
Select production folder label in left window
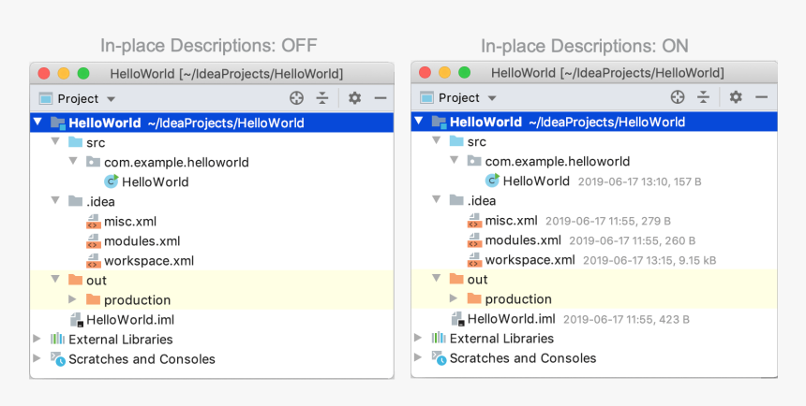point(137,300)
